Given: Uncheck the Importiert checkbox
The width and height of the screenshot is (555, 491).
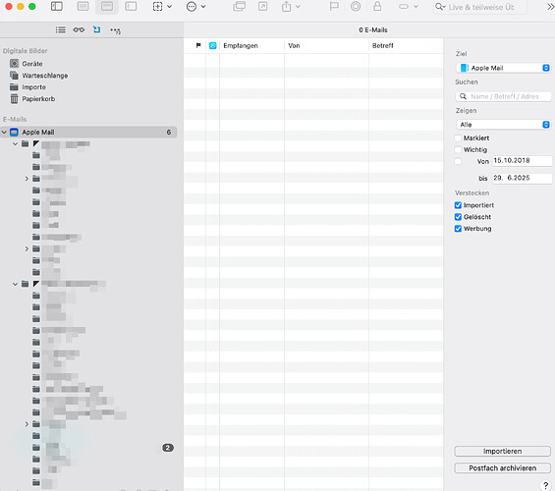Looking at the screenshot, I should pyautogui.click(x=458, y=205).
